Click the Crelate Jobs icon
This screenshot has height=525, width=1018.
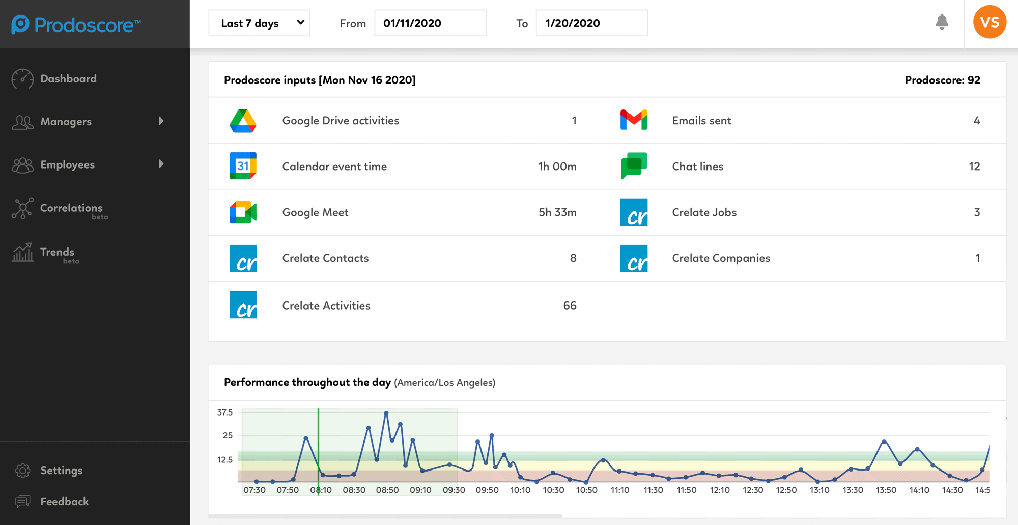click(634, 212)
